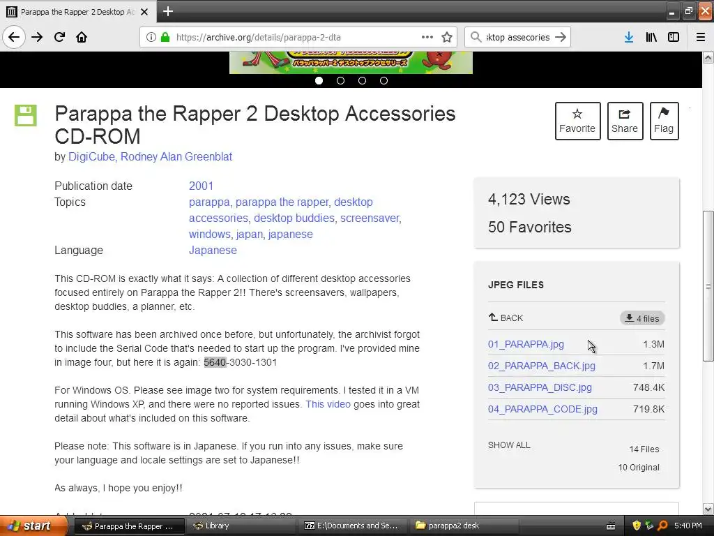Open the Library books icon in toolbar
Viewport: 714px width, 536px height.
click(x=651, y=37)
